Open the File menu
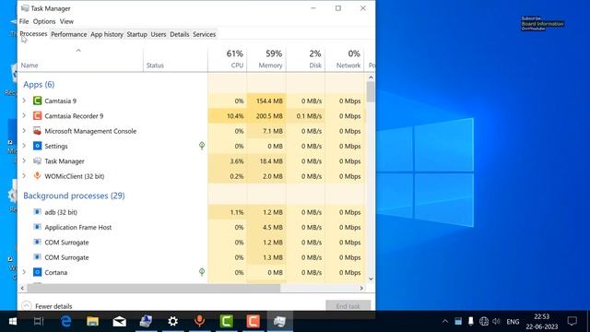 (x=24, y=21)
